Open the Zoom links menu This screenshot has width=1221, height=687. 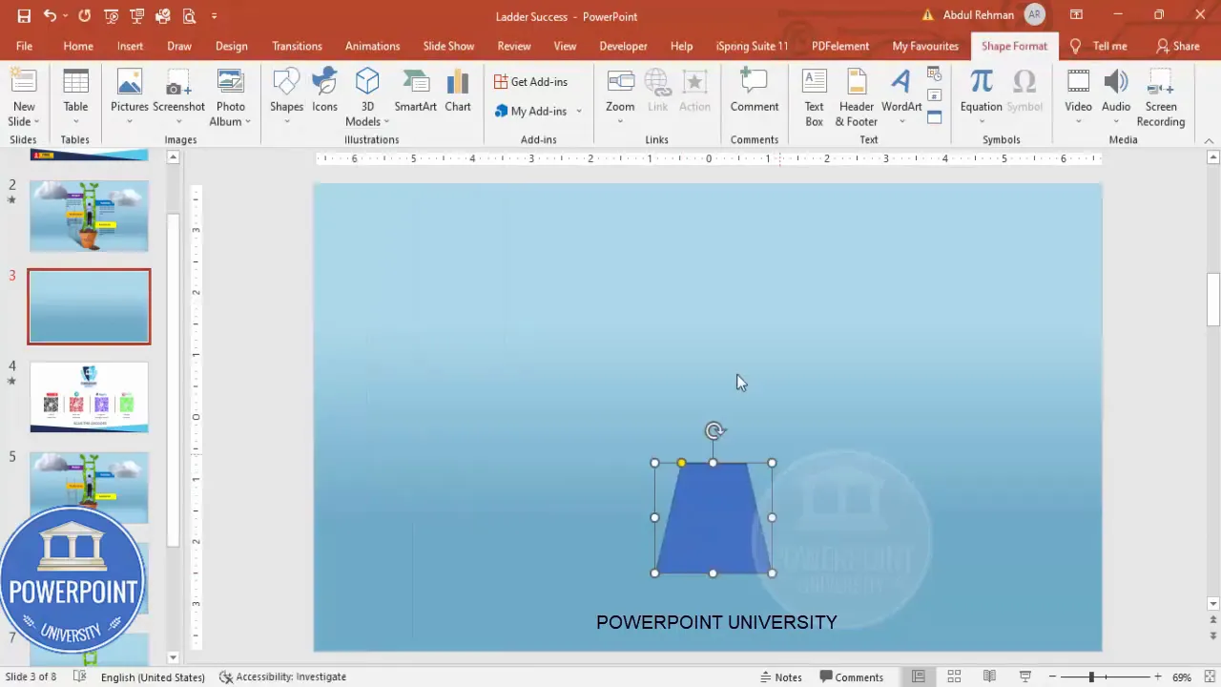click(620, 97)
